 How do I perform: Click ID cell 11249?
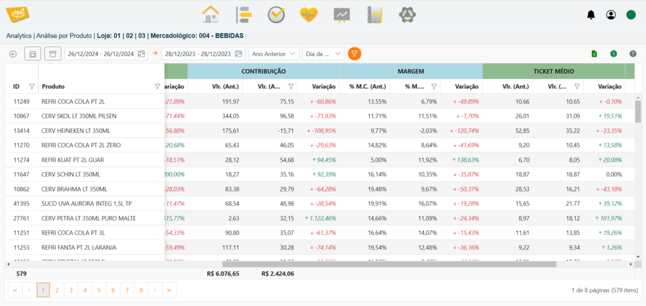pos(21,101)
